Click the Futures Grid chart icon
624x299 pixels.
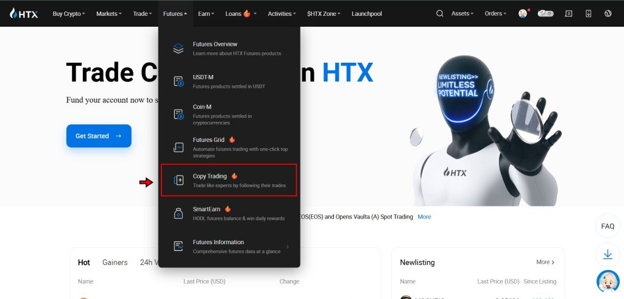(179, 147)
